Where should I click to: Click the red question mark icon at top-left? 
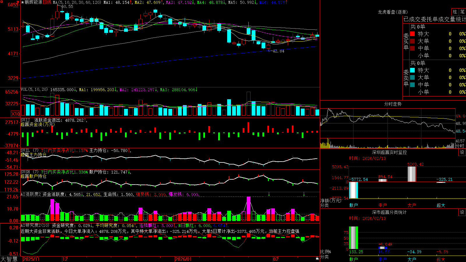pyautogui.click(x=18, y=2)
